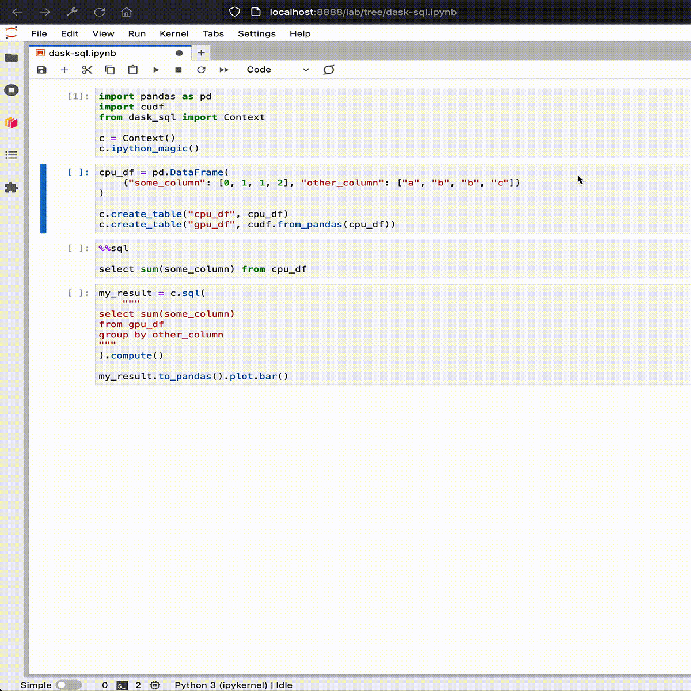Open the running terminals and kernels panel
Viewport: 691px width, 691px height.
pyautogui.click(x=12, y=90)
